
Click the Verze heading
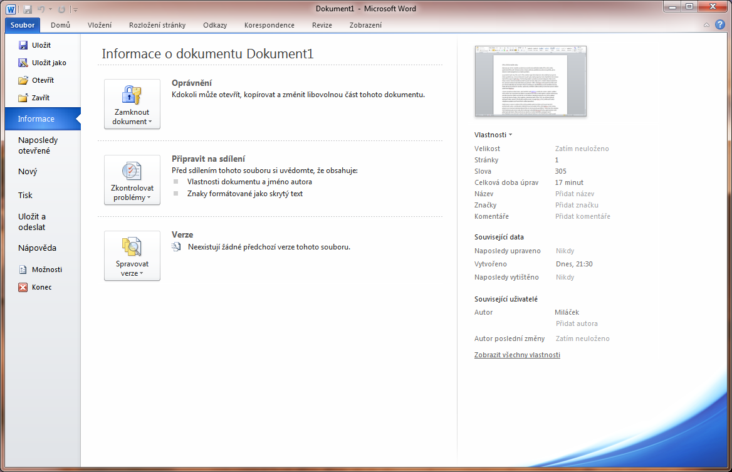point(182,235)
